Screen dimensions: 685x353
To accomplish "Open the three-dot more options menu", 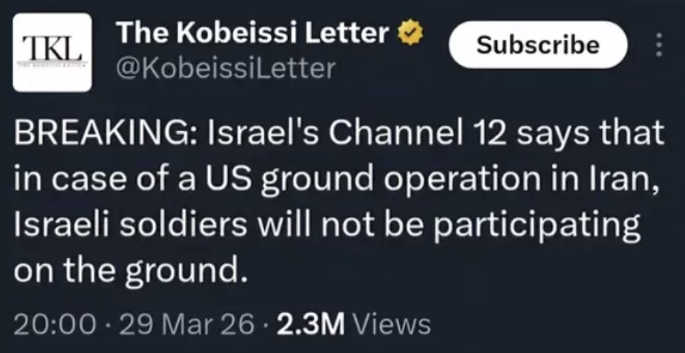I will (x=657, y=45).
